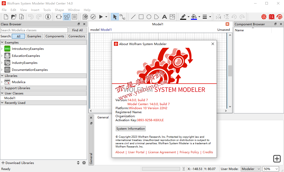This screenshot has height=172, width=284.
Task: Click the Redo arrow in the toolbar
Action: point(39,17)
